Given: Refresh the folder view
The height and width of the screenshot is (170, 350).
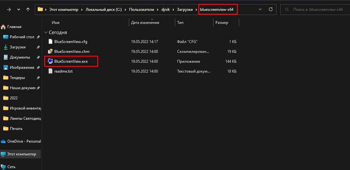Looking at the screenshot, I should pyautogui.click(x=271, y=9).
